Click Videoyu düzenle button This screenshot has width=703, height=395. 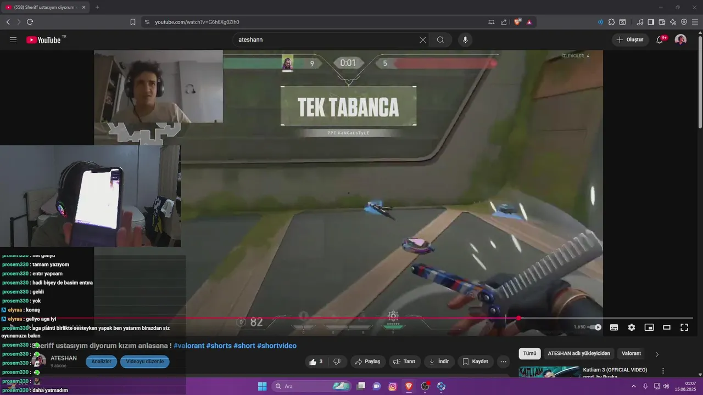pos(145,362)
